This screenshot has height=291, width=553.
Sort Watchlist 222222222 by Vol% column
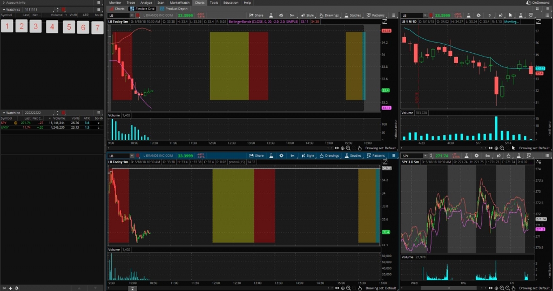tap(75, 118)
